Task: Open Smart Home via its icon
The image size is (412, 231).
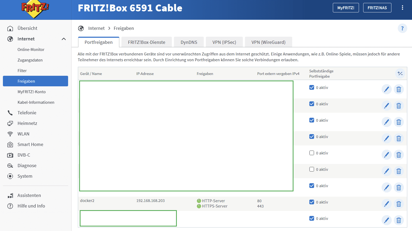Action: coord(10,144)
